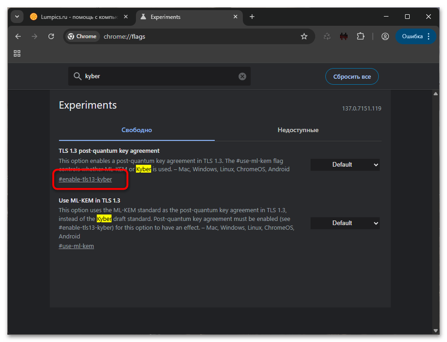The image size is (447, 342).
Task: Open the #use-ml-kem link
Action: coord(76,246)
